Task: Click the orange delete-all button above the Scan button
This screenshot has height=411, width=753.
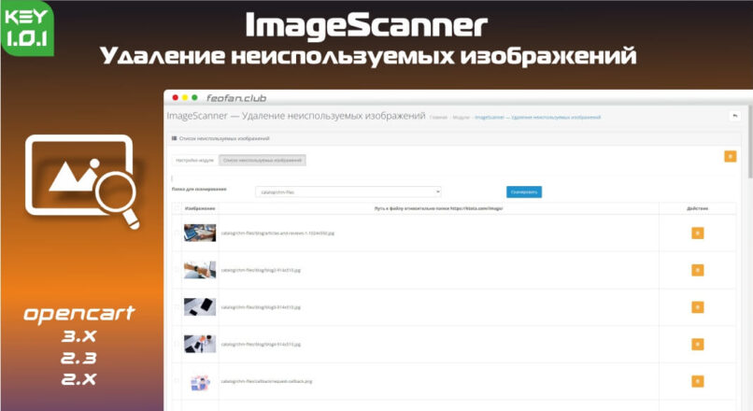Action: (730, 157)
